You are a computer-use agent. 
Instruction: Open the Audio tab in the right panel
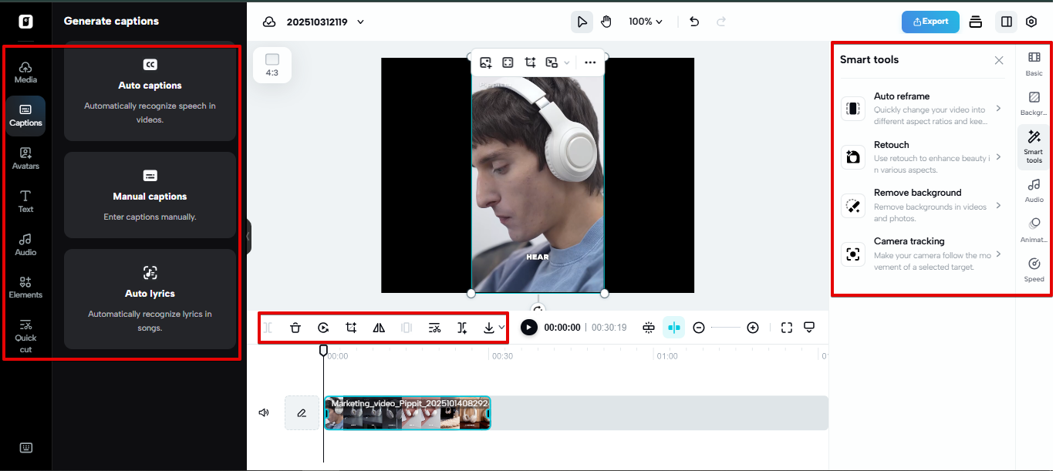click(x=1034, y=190)
